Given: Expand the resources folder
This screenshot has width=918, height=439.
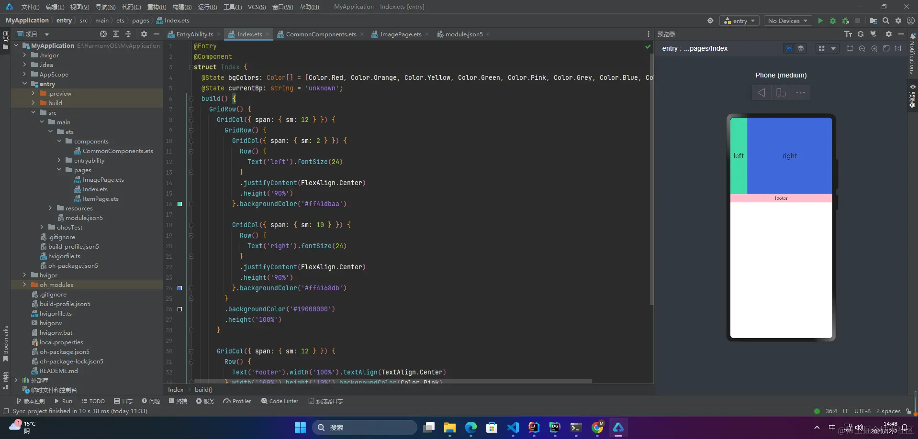Looking at the screenshot, I should (x=51, y=208).
